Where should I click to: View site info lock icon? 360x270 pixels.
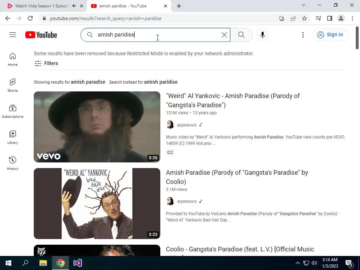click(x=44, y=18)
